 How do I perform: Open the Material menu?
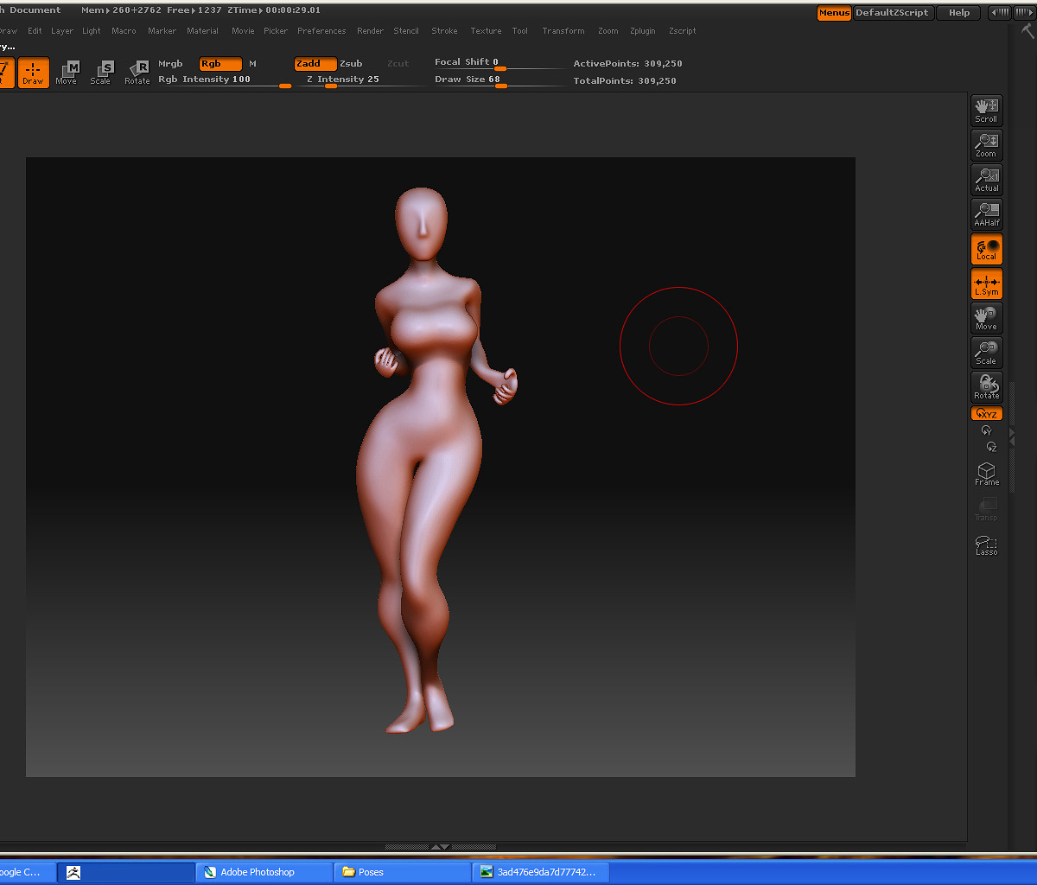[x=202, y=31]
